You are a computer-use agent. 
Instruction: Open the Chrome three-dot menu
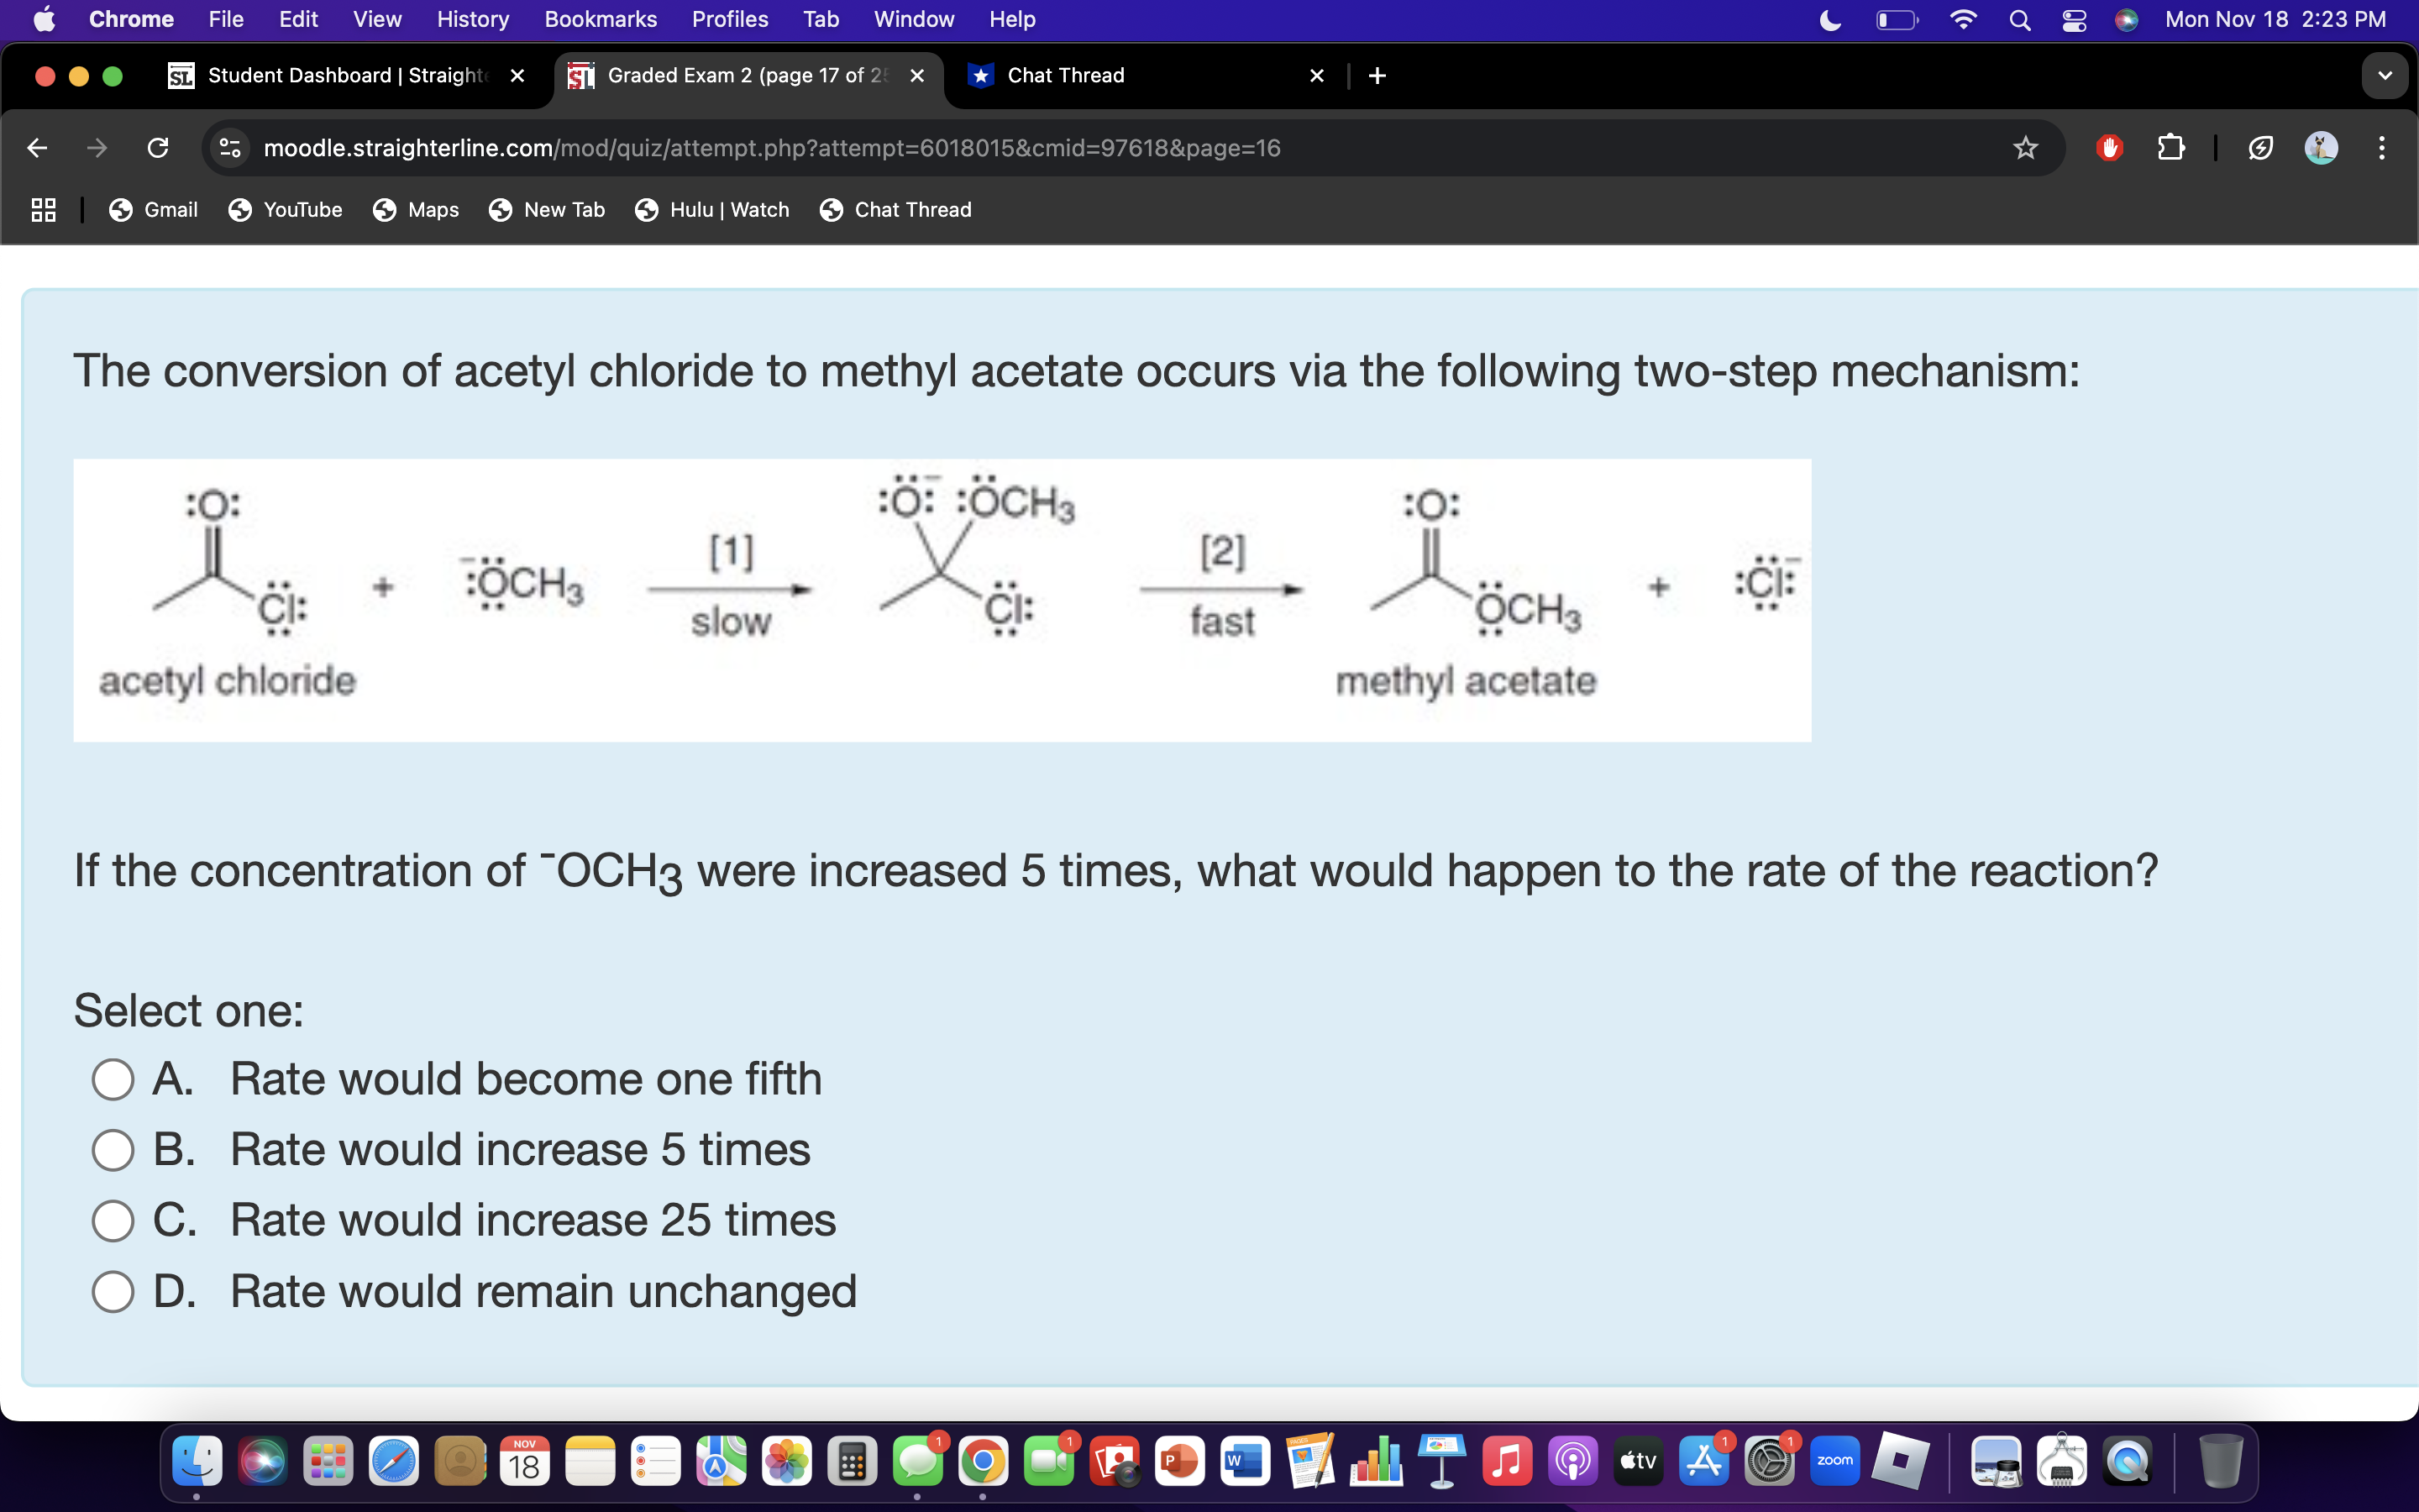click(2382, 148)
